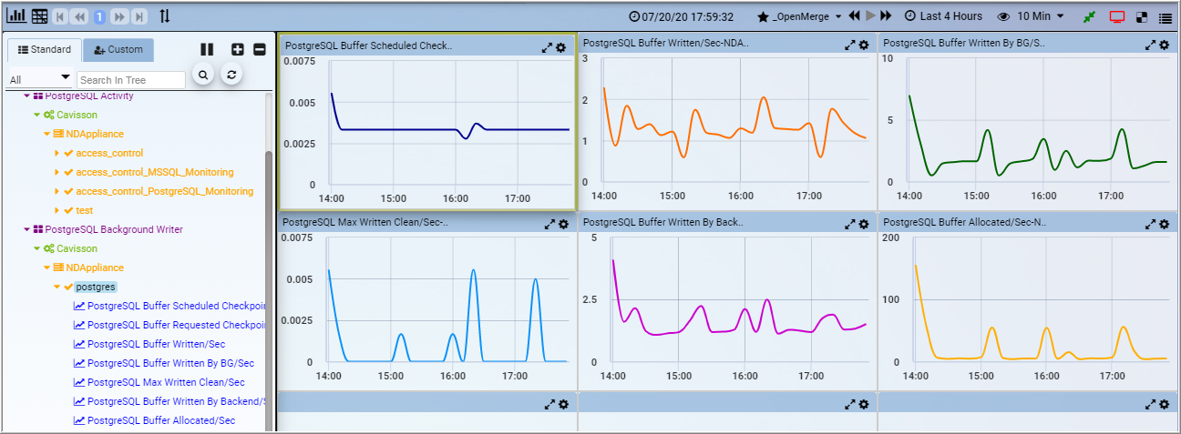Maximize PostgreSQL Buffer Scheduled Check panel
Screen dimensions: 1181x434
click(547, 45)
